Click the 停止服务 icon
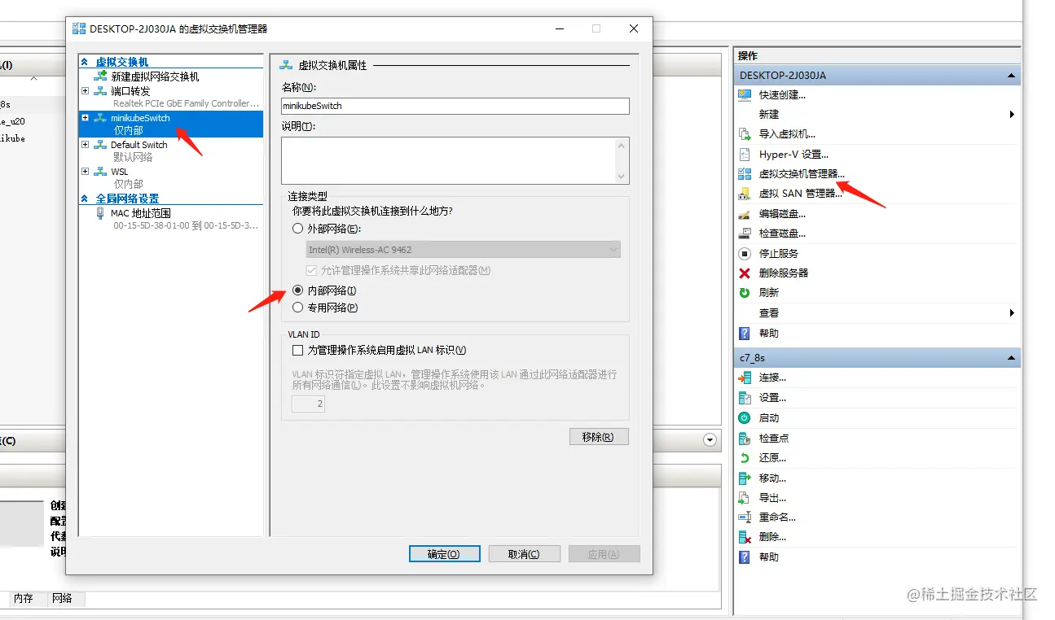The image size is (1055, 620). pos(745,253)
